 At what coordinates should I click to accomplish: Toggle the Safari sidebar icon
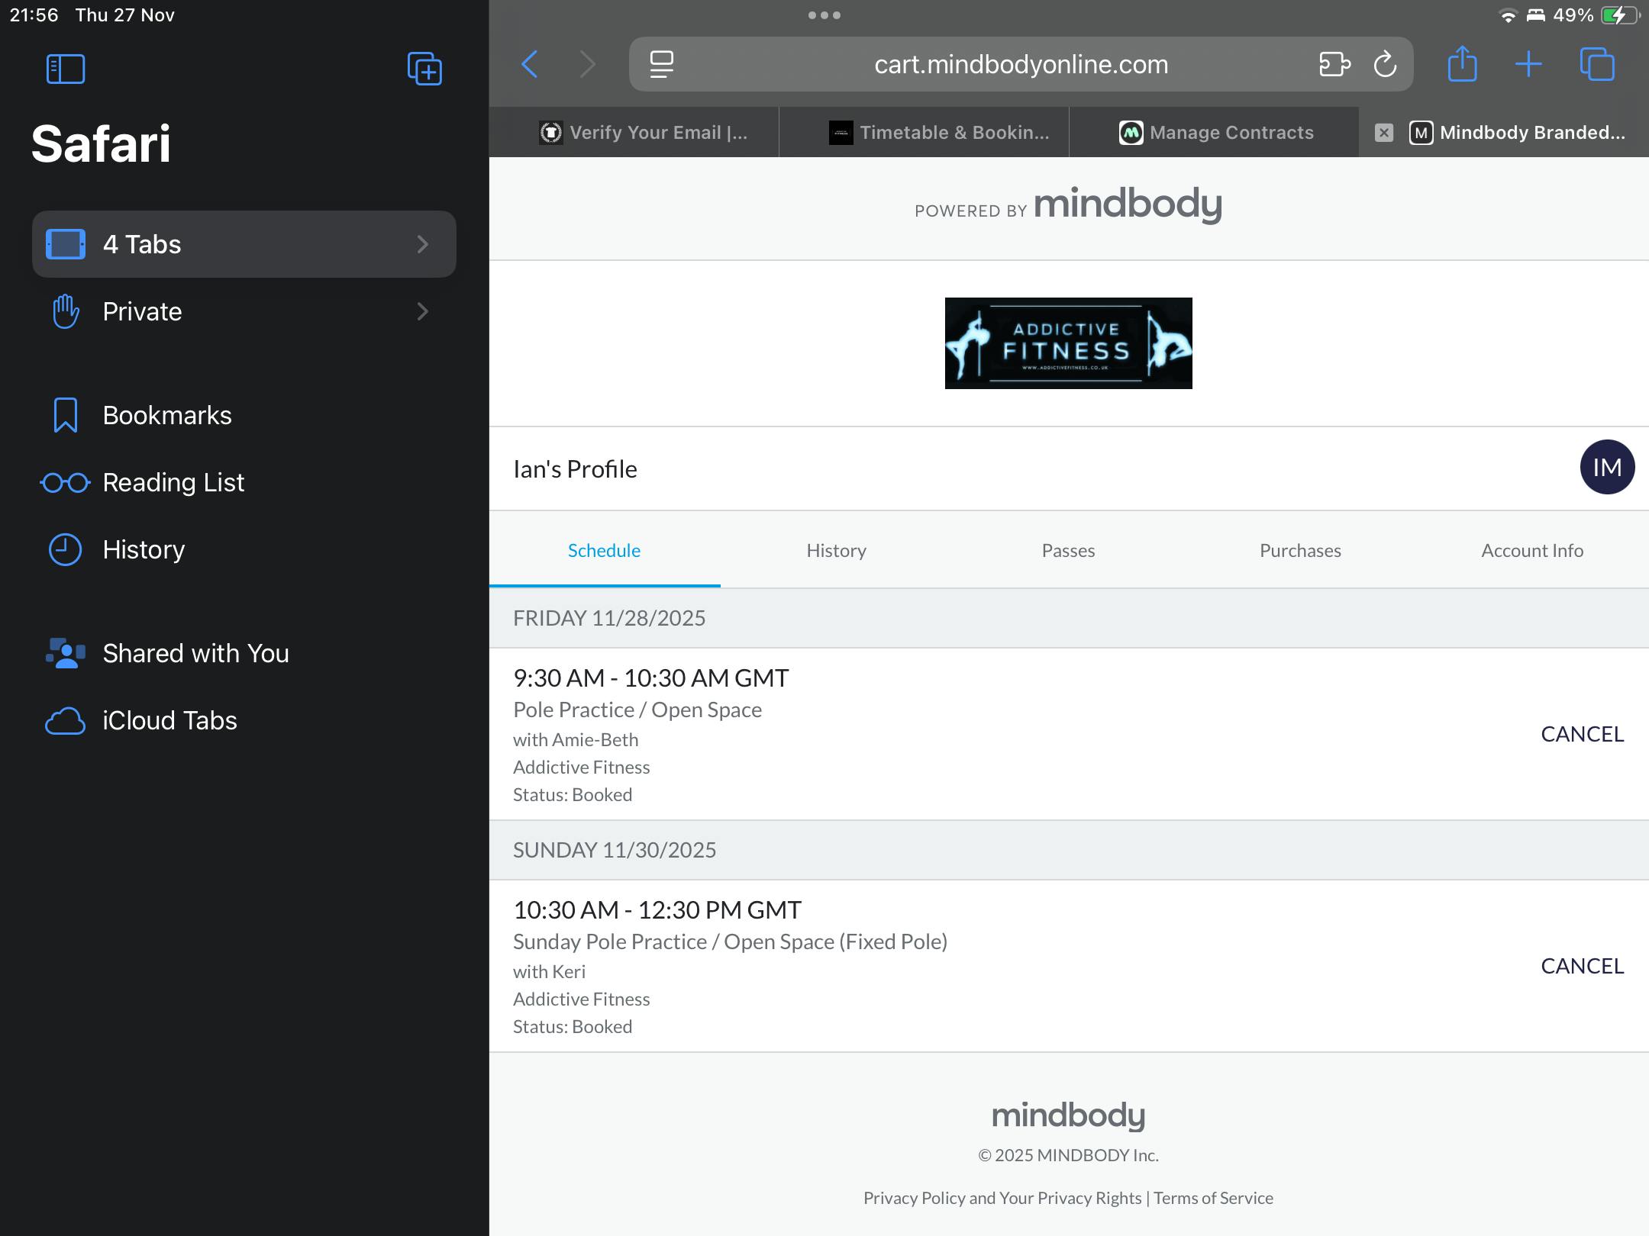coord(66,69)
